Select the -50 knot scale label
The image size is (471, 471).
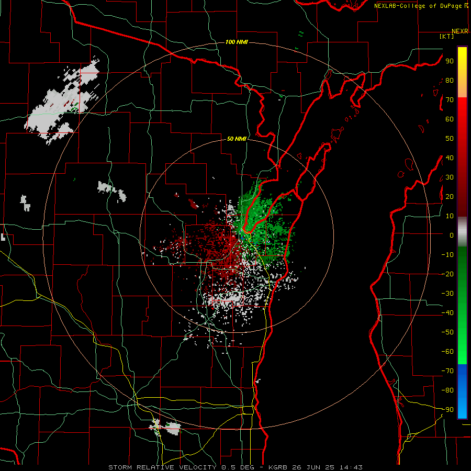(447, 332)
